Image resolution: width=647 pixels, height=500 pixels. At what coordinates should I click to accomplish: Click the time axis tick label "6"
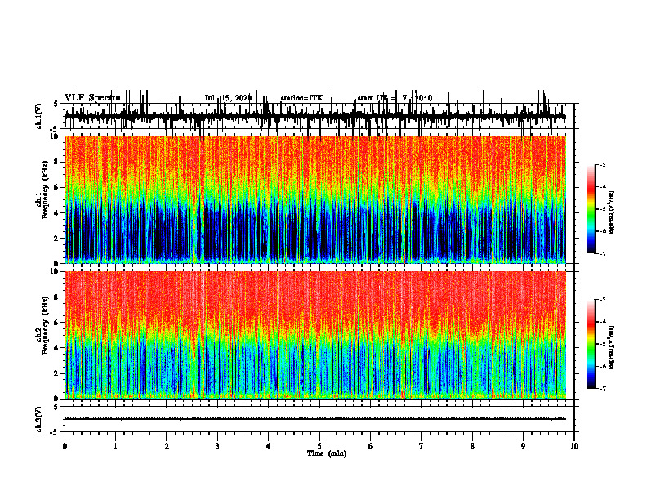coord(371,446)
